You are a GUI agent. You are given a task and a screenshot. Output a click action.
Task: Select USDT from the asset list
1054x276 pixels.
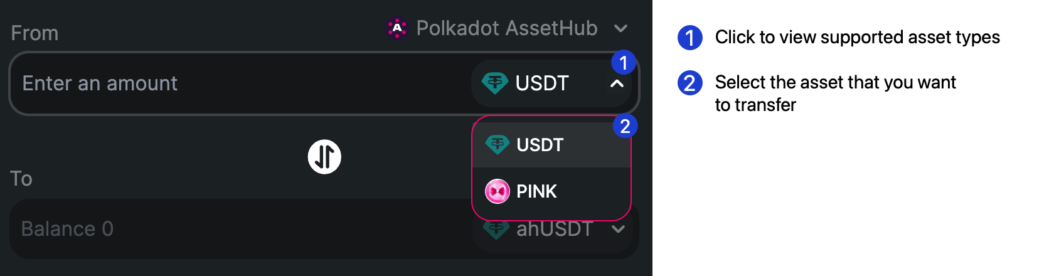pos(540,145)
